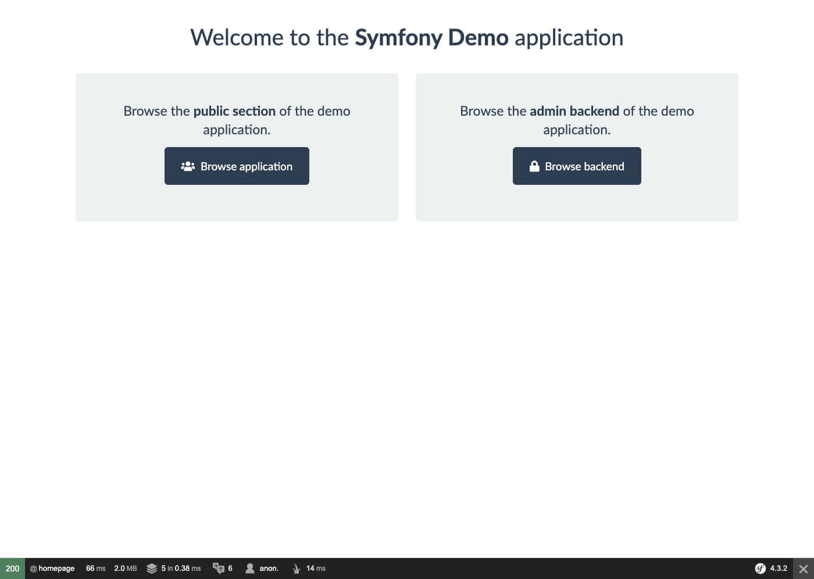Open the Browse application button
Screen dimensions: 814x579
[237, 166]
